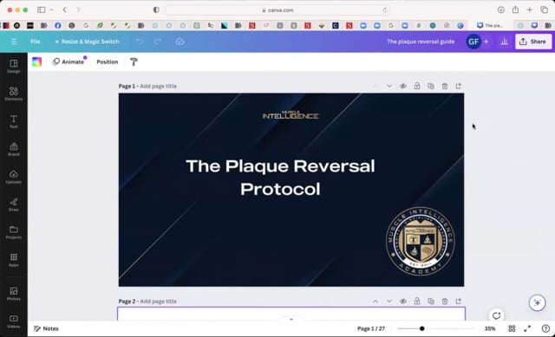Add a new page after Page 2
Image resolution: width=555 pixels, height=337 pixels.
pos(459,301)
